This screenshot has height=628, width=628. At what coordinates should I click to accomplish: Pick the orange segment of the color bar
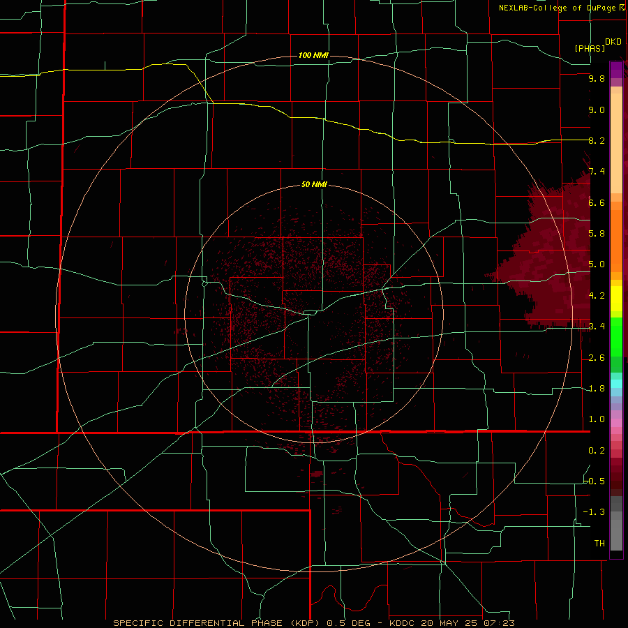tap(616, 241)
